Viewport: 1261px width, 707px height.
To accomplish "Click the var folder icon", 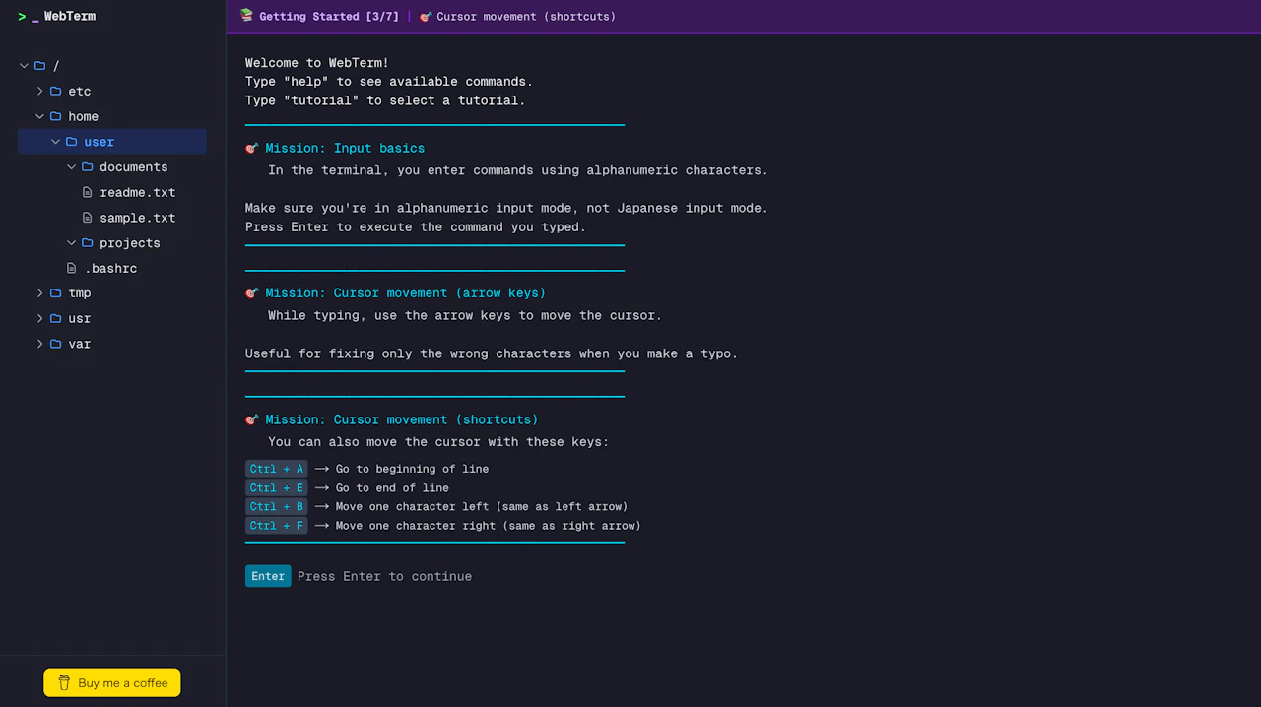I will pos(55,344).
